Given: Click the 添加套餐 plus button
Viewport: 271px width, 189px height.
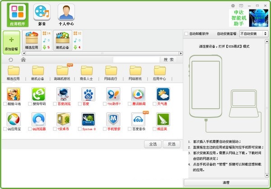Looking at the screenshot, I should point(11,42).
